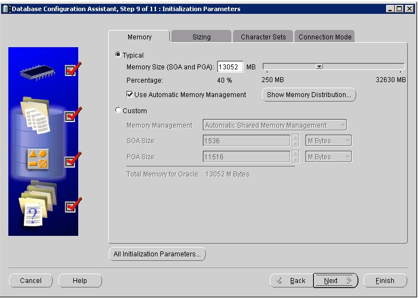Open the SGA Size units dropdown
420x298 pixels.
(x=328, y=141)
